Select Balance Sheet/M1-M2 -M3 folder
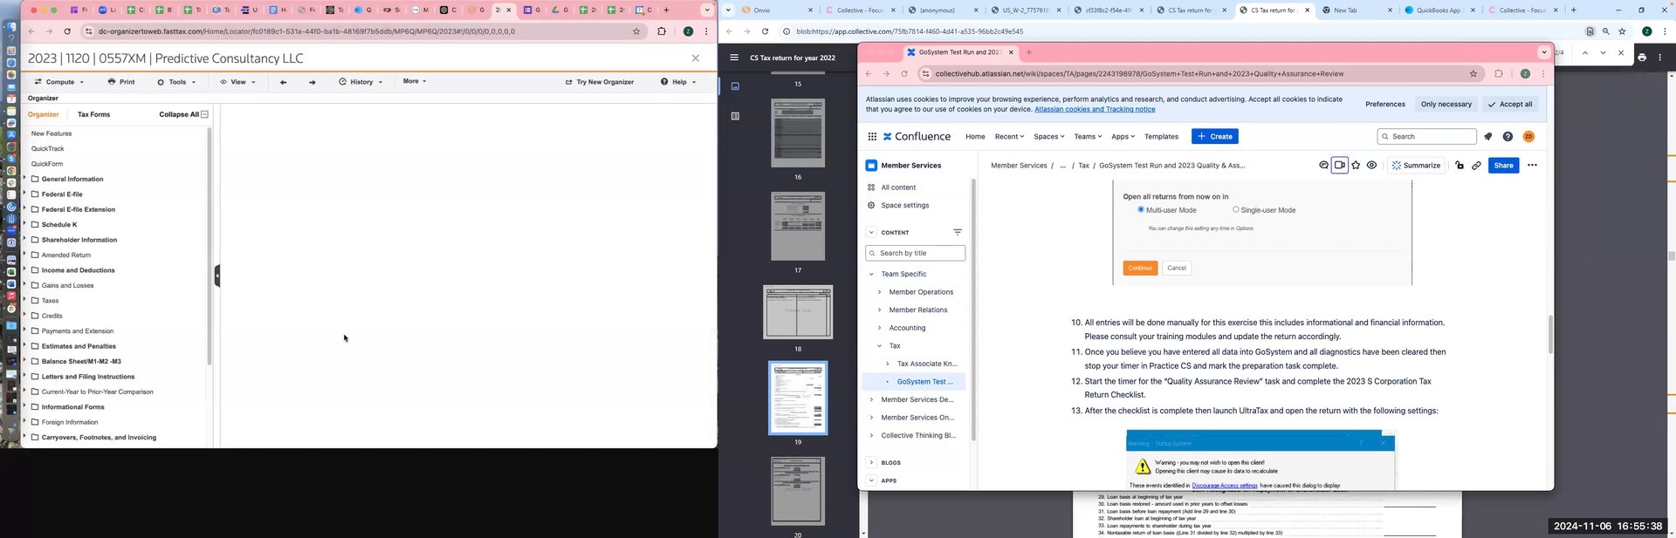The height and width of the screenshot is (538, 1676). [81, 361]
